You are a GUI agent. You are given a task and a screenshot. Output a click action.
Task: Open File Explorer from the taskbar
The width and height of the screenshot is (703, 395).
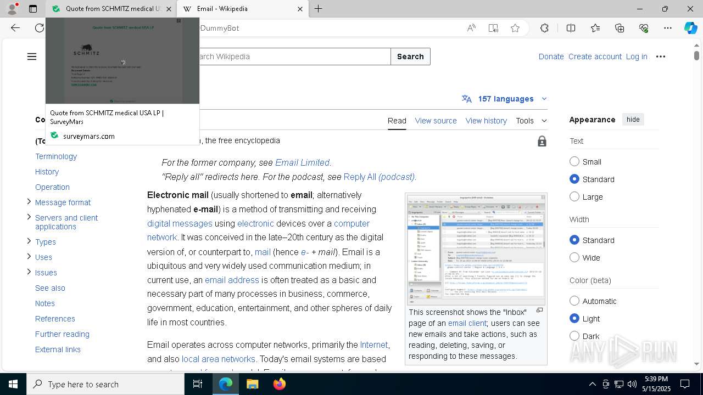pyautogui.click(x=252, y=384)
